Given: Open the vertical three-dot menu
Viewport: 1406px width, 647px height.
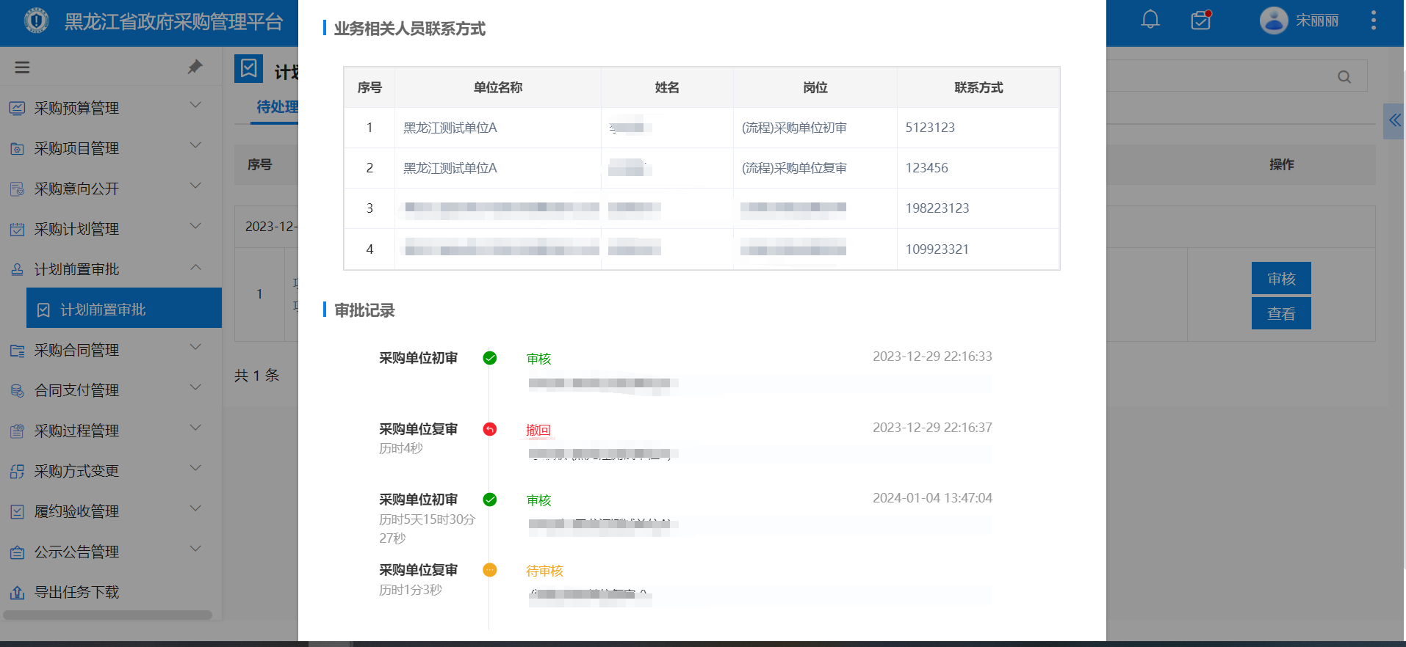Looking at the screenshot, I should pyautogui.click(x=1373, y=21).
